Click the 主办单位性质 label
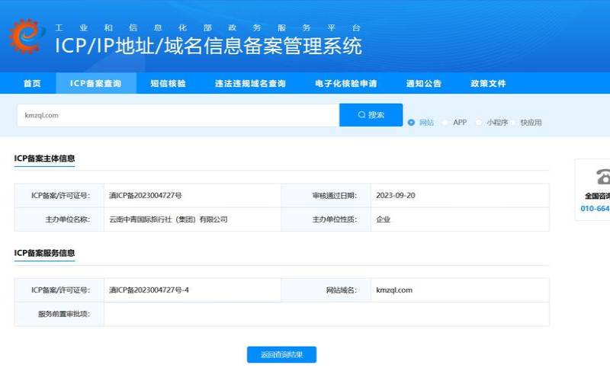610x381 pixels. (x=335, y=219)
